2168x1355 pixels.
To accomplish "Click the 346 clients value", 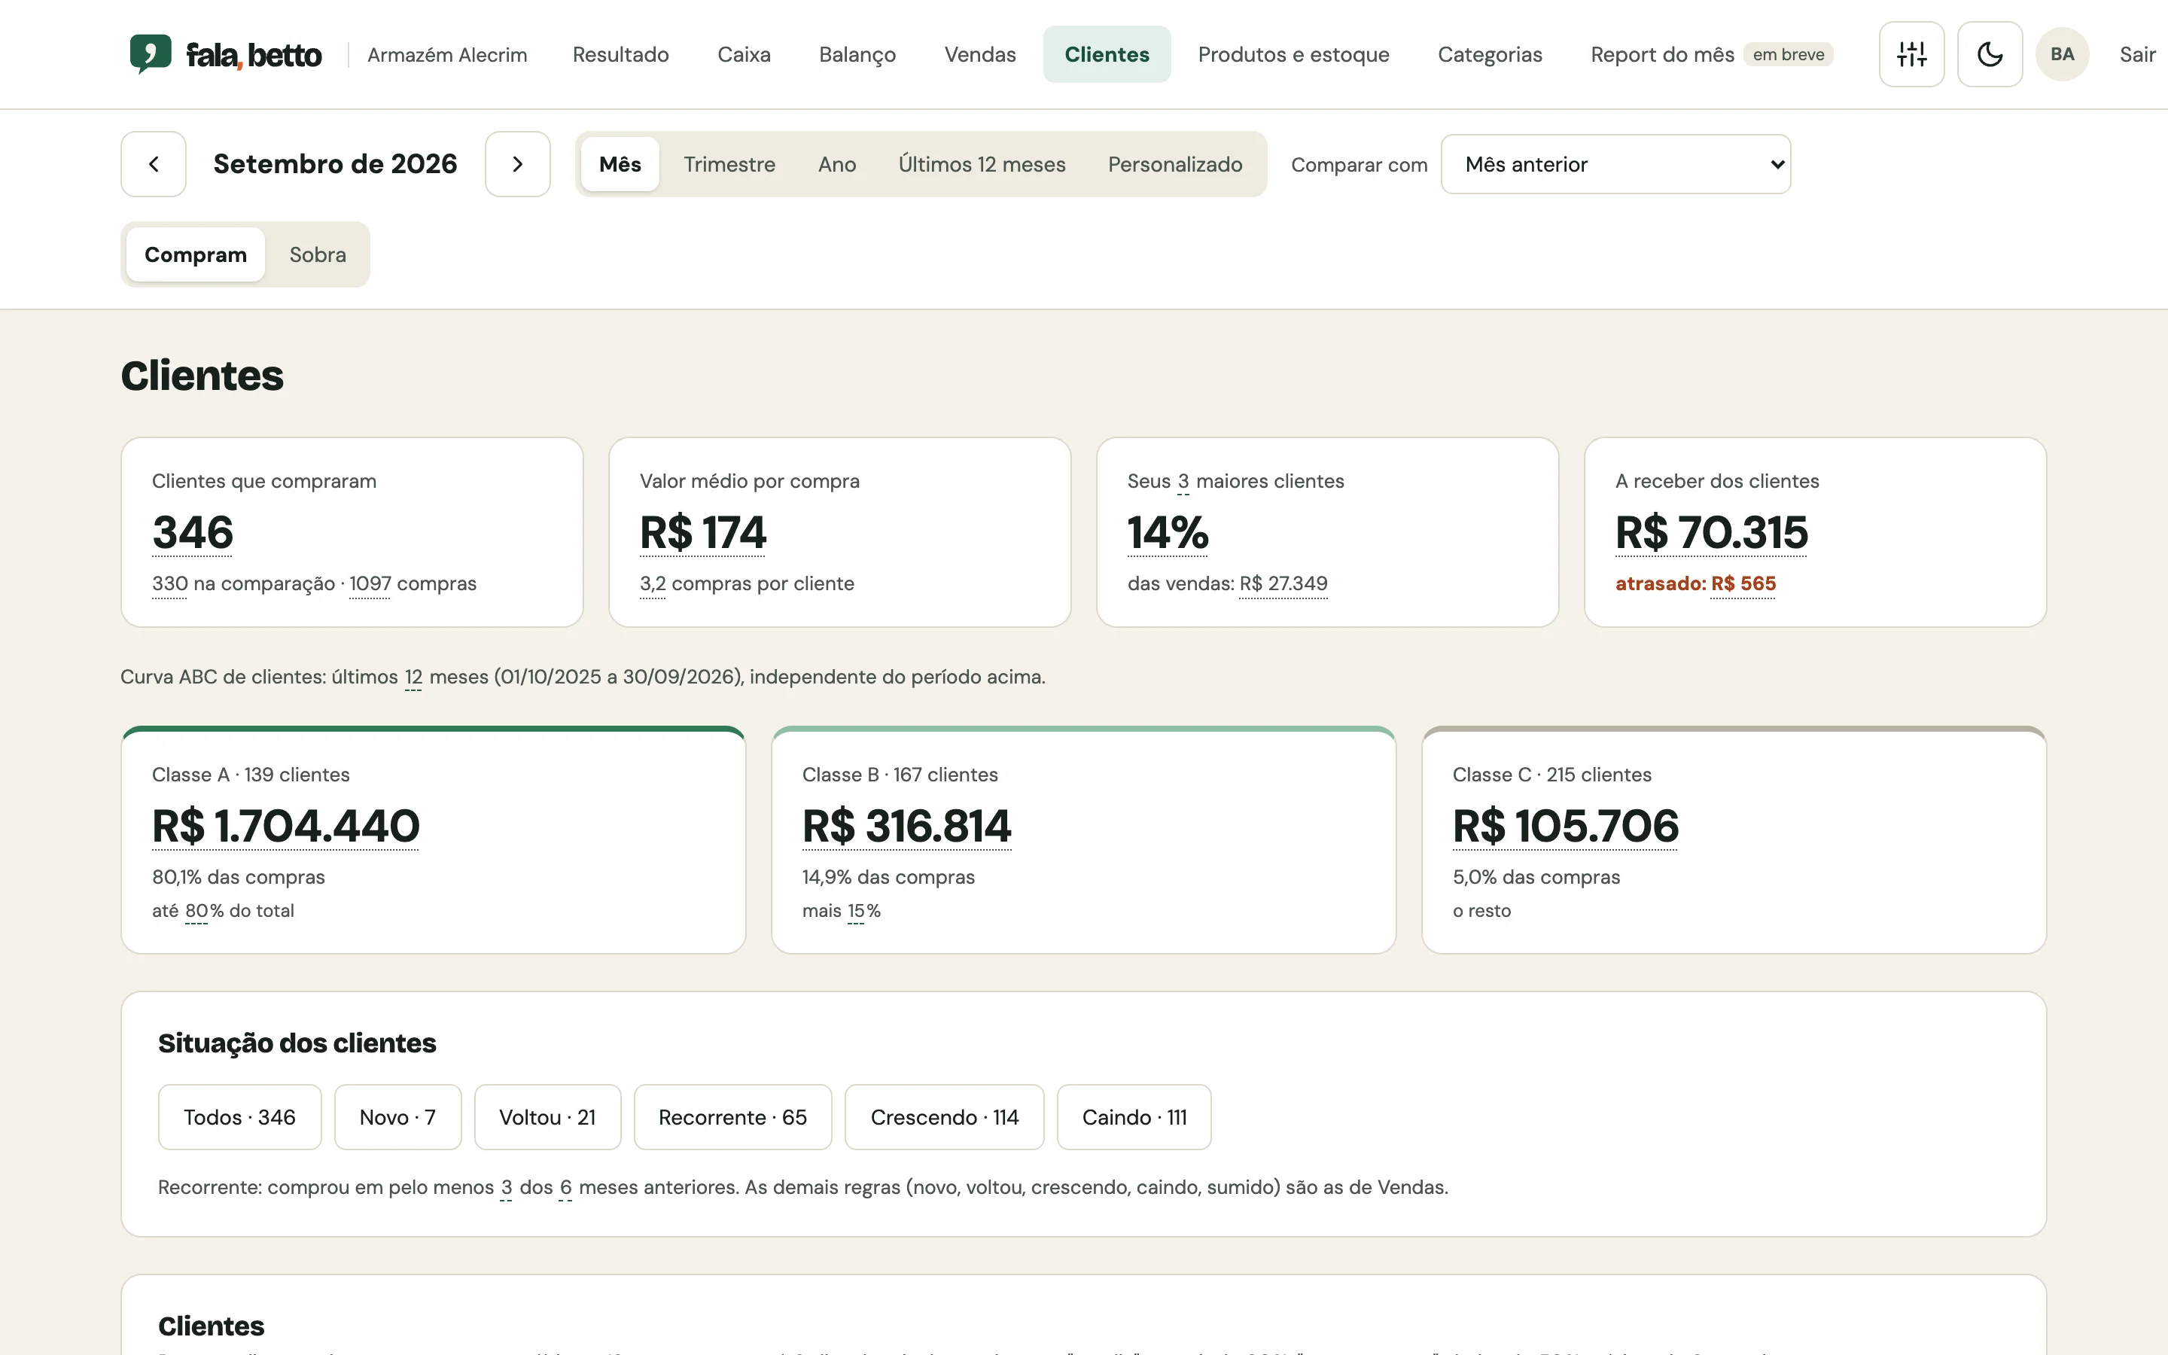I will (x=193, y=532).
